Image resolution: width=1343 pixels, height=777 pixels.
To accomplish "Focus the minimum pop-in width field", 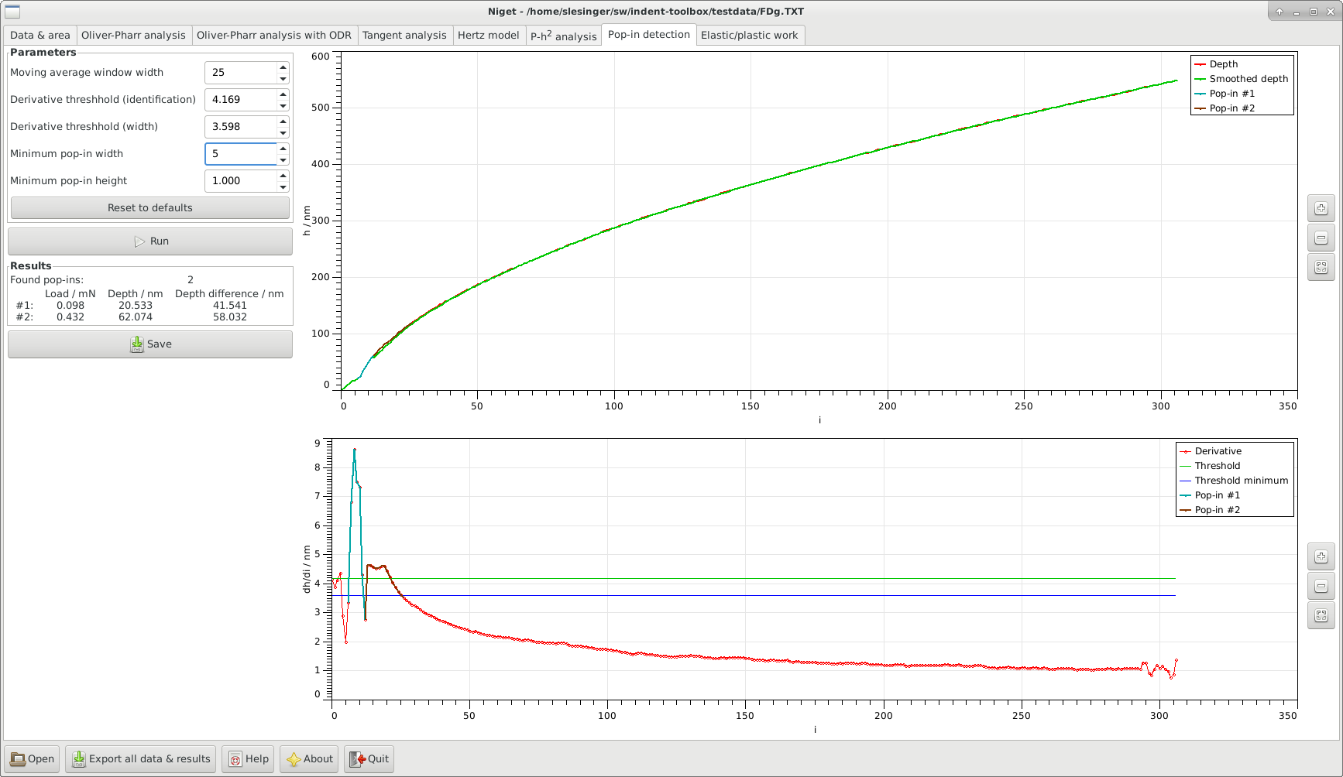I will (241, 154).
